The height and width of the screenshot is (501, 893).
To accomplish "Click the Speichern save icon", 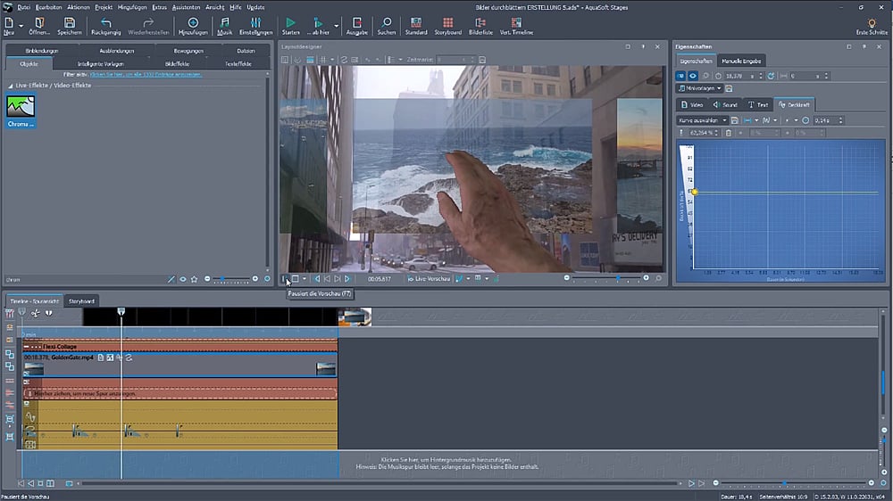I will [70, 22].
